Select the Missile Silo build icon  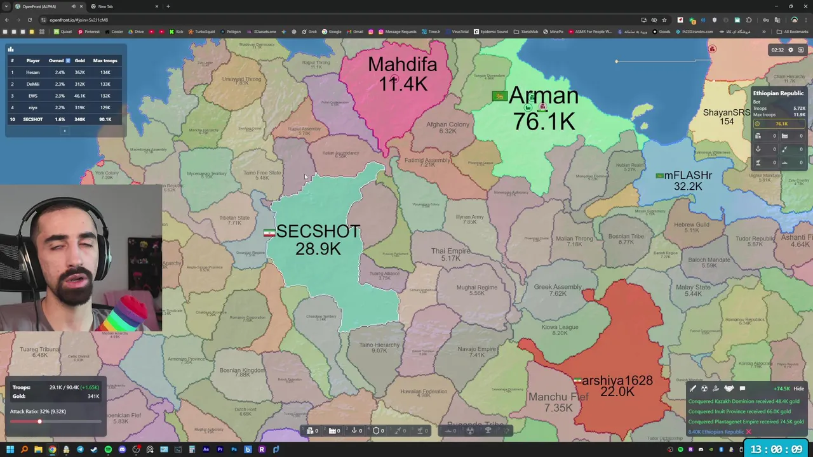399,430
